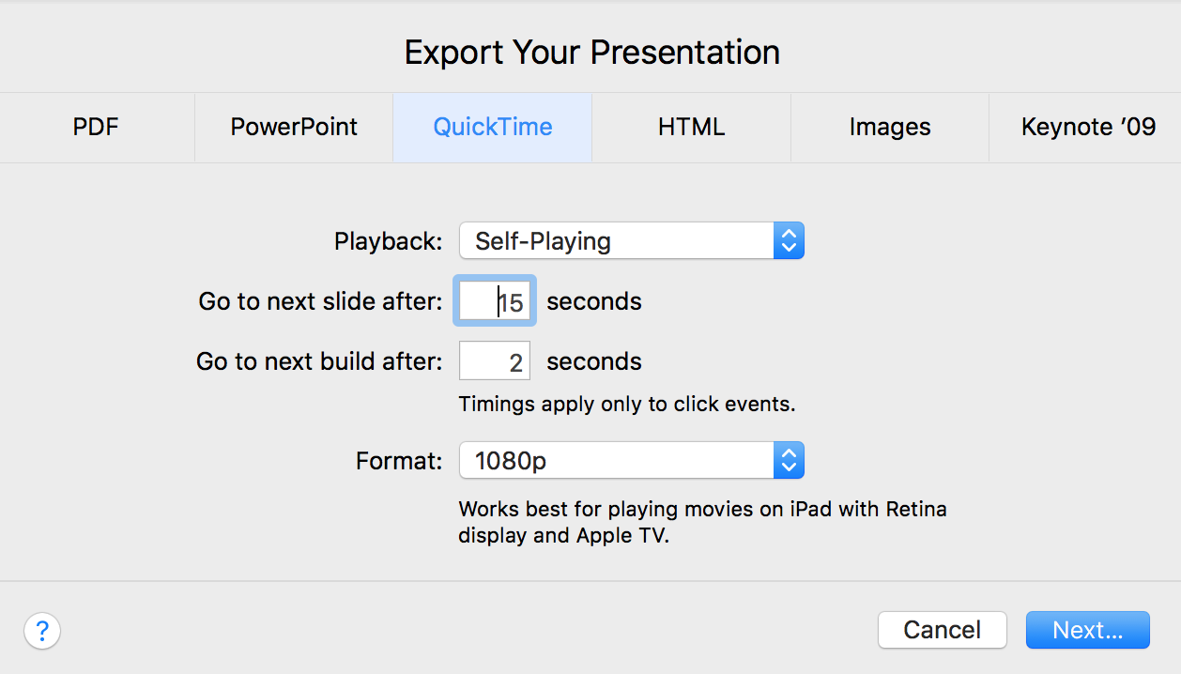Image resolution: width=1181 pixels, height=674 pixels.
Task: Switch to the PowerPoint export tab
Action: [294, 128]
